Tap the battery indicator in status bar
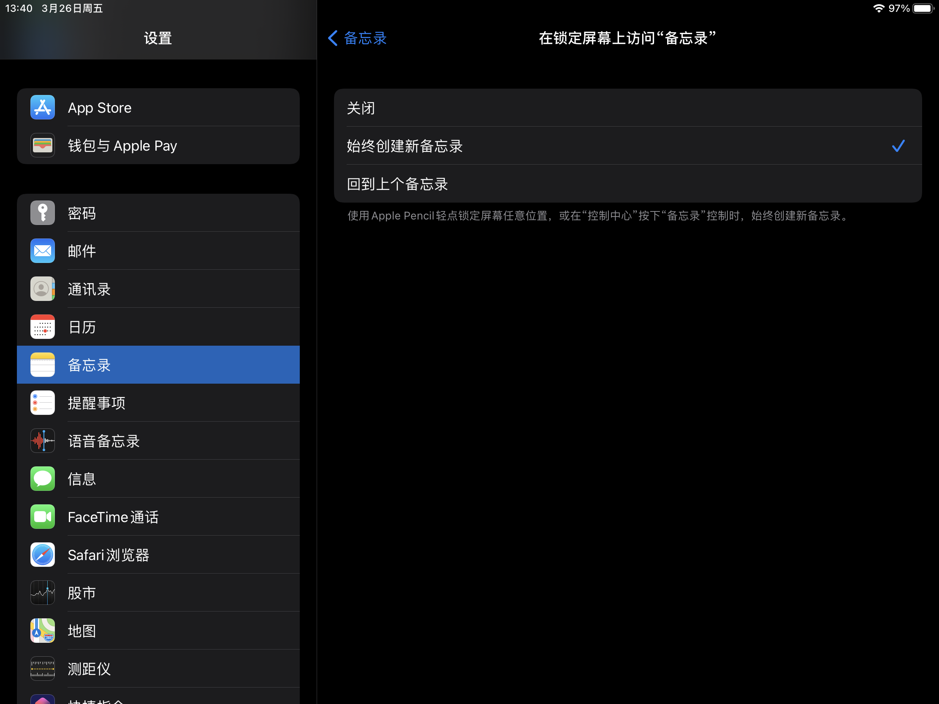939x704 pixels. click(923, 8)
